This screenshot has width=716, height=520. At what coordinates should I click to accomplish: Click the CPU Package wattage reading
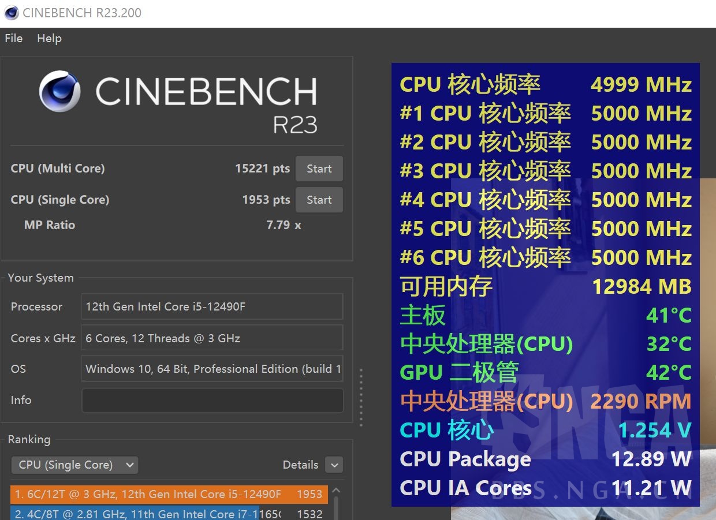click(x=651, y=459)
